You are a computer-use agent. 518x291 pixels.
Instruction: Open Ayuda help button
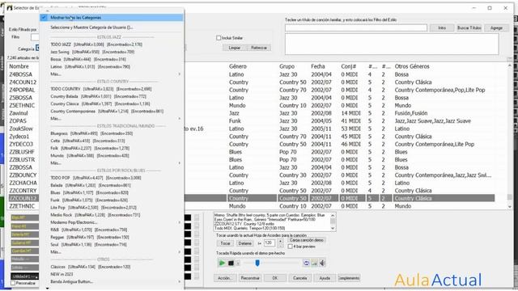click(x=325, y=278)
